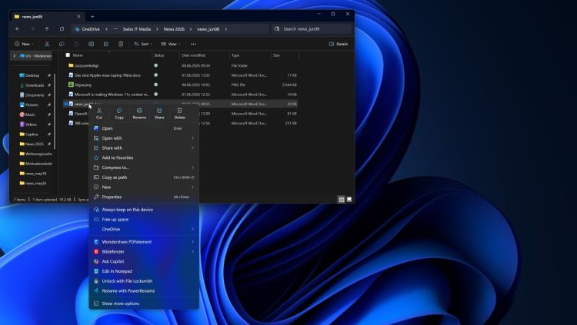The image size is (577, 325).
Task: Click the Copy icon in the context menu
Action: [x=119, y=111]
